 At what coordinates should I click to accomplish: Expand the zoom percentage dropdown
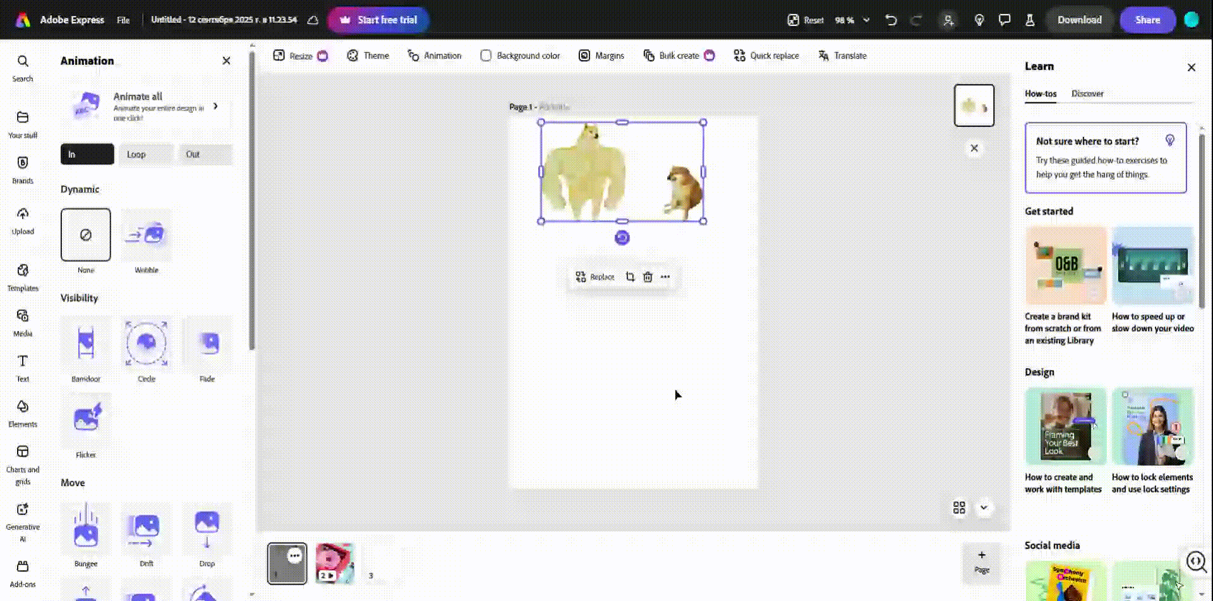[866, 20]
